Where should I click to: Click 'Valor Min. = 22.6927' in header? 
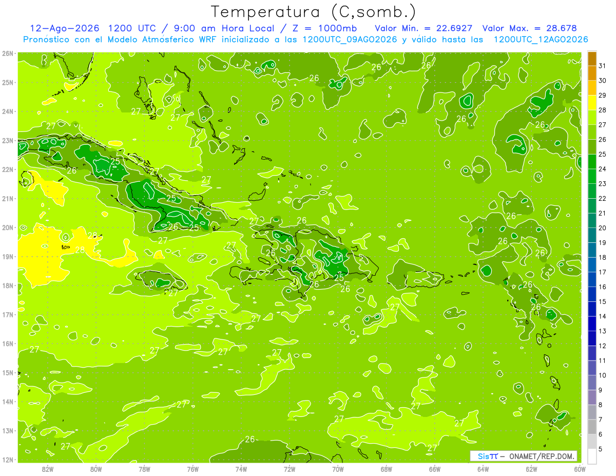coord(423,28)
